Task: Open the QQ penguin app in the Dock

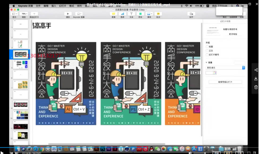Action: click(x=151, y=149)
